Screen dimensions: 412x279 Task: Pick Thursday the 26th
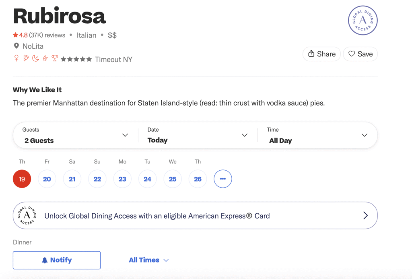tap(198, 179)
